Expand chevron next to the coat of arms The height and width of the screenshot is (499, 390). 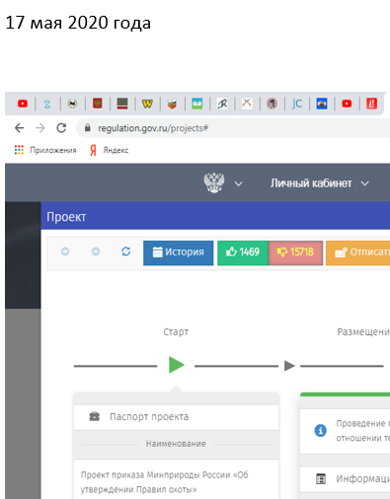(x=239, y=183)
